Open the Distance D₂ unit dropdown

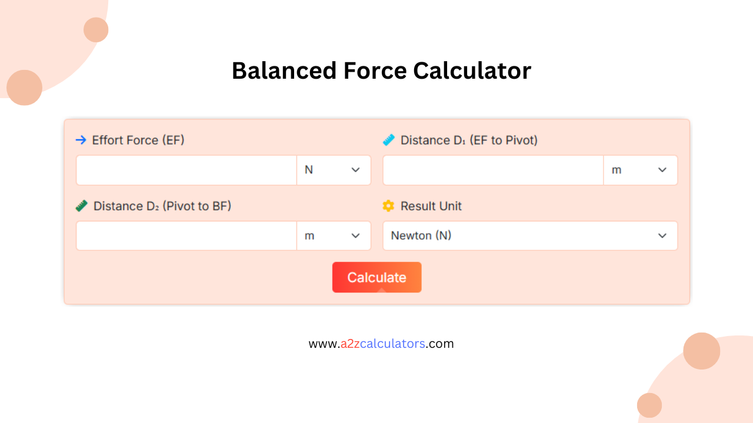tap(334, 236)
